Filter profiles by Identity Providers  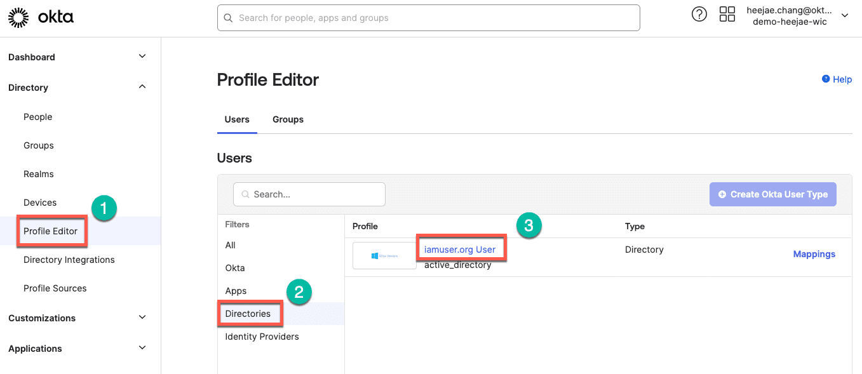click(x=262, y=337)
